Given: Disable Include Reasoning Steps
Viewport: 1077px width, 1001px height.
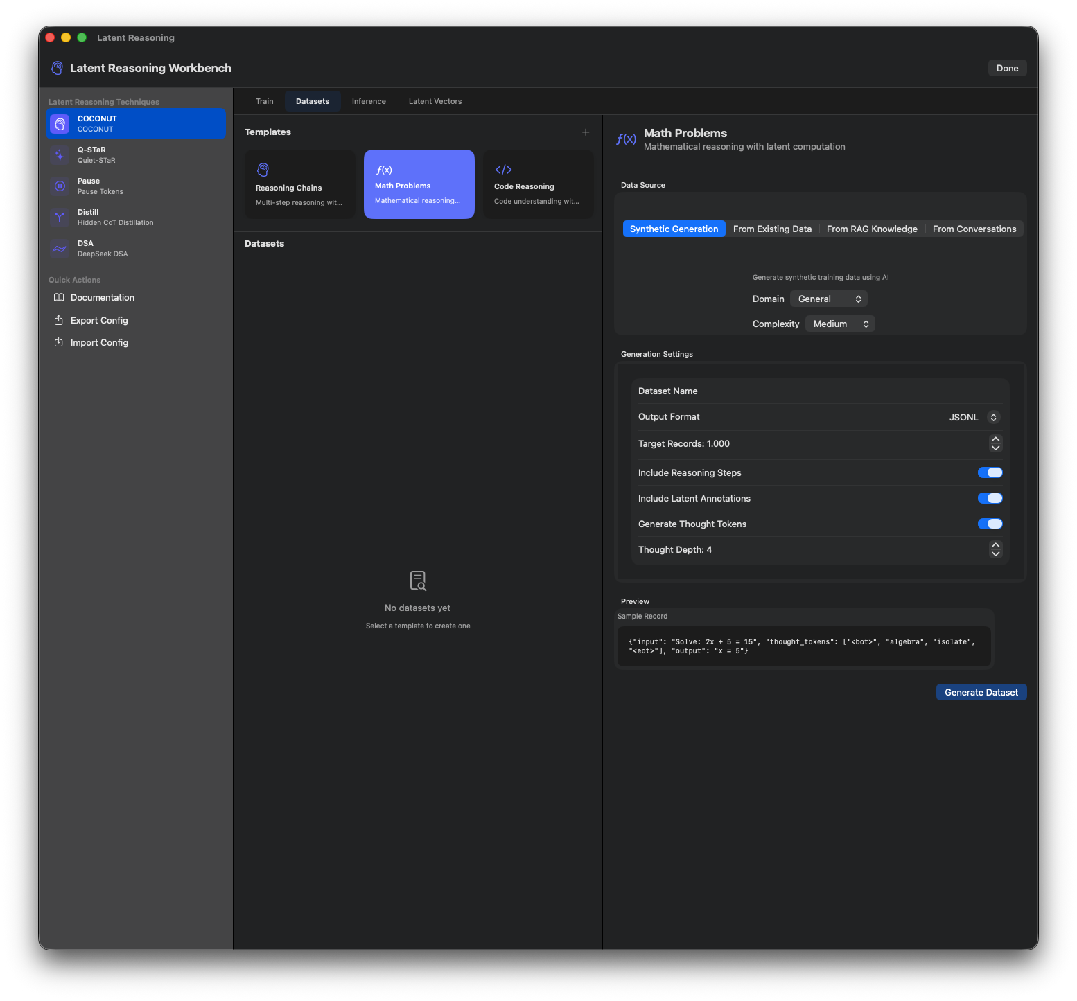Looking at the screenshot, I should [990, 472].
